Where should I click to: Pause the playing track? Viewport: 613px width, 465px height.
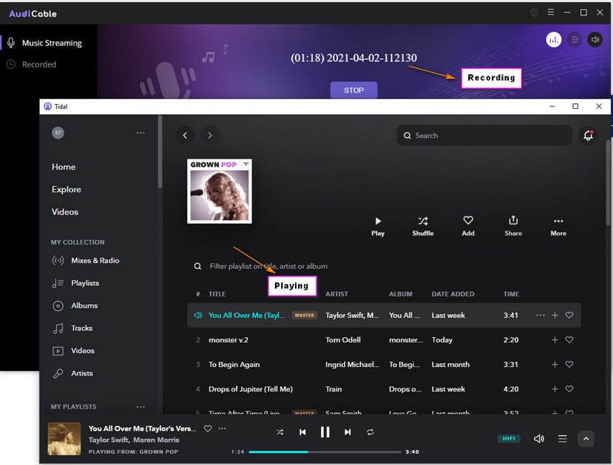[x=325, y=432]
